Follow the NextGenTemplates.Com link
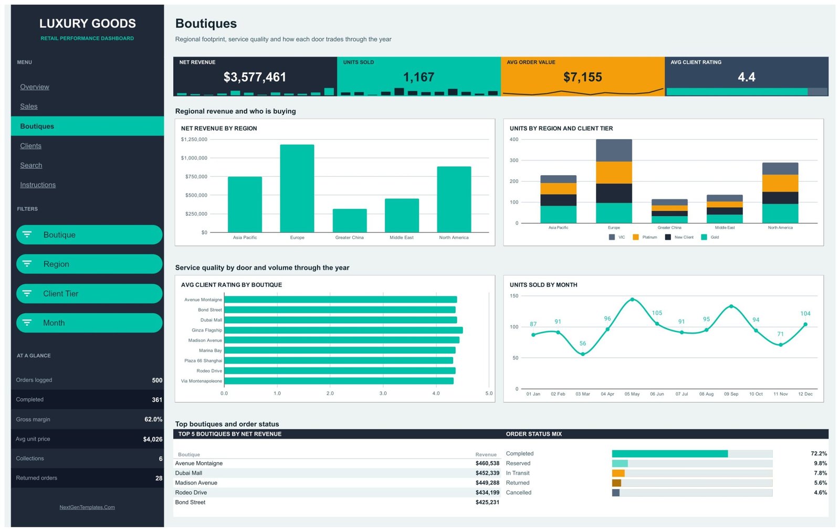This screenshot has width=840, height=532. pos(87,507)
